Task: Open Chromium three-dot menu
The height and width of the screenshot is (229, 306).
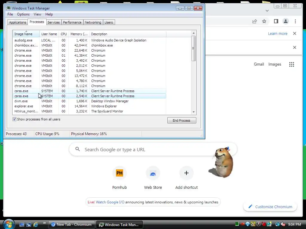Action: point(295,21)
